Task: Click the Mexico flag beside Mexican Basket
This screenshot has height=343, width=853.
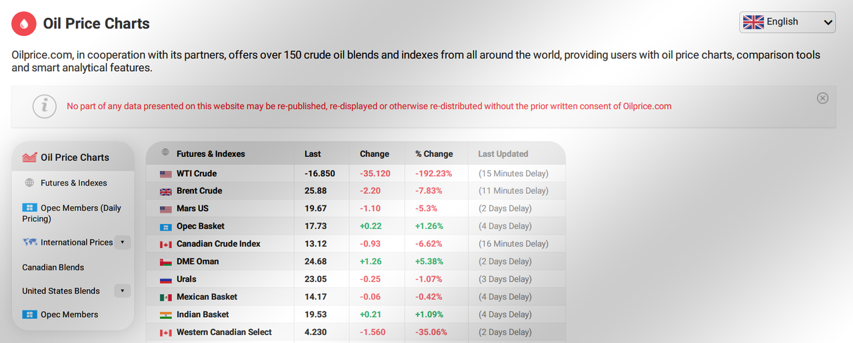Action: click(166, 298)
